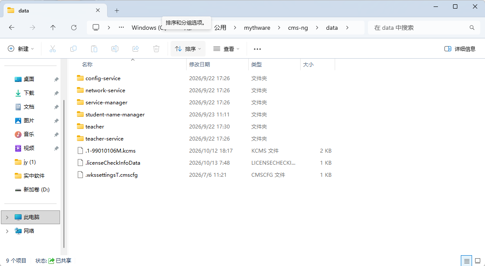
Task: Open chevron after data breadcrumb
Action: pos(347,28)
